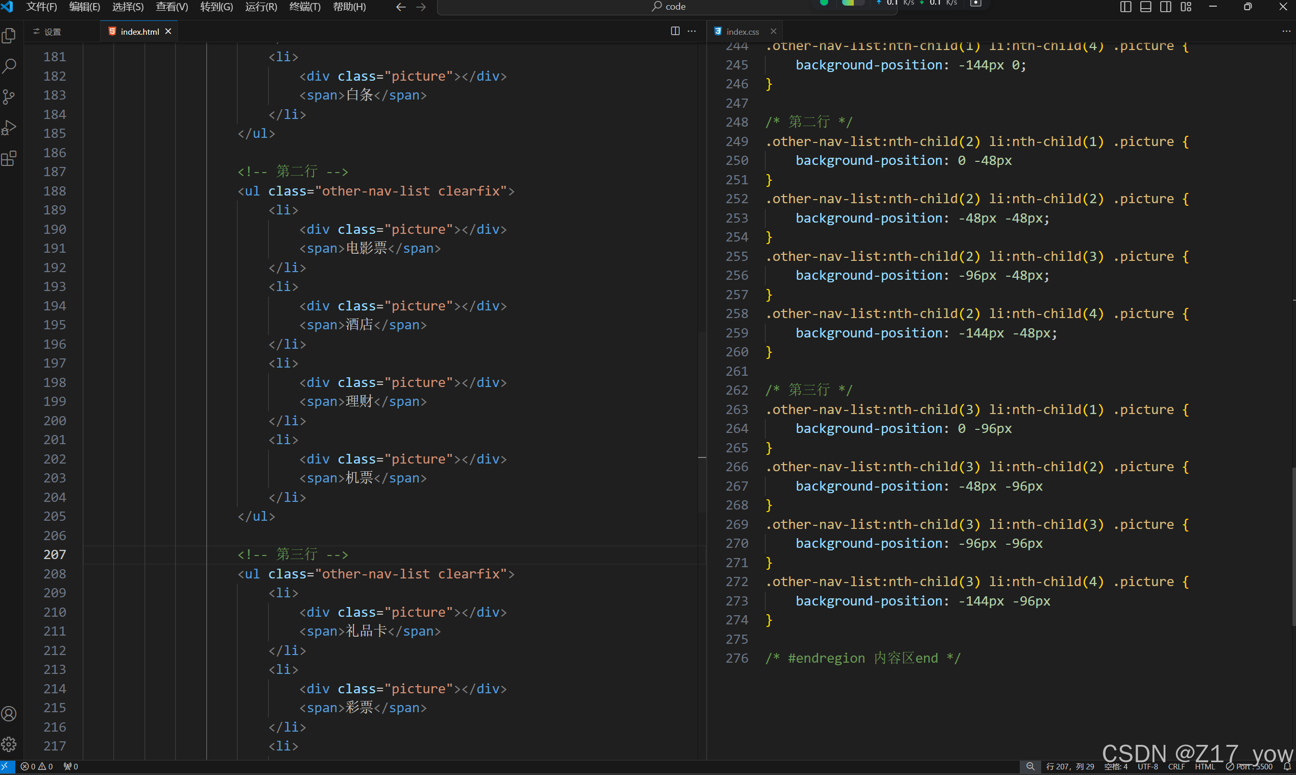Open the Explorer view in activity bar
The image size is (1296, 775).
pyautogui.click(x=9, y=36)
